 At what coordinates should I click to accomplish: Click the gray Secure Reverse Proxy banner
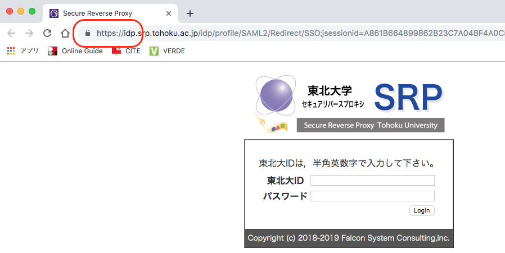(x=371, y=125)
